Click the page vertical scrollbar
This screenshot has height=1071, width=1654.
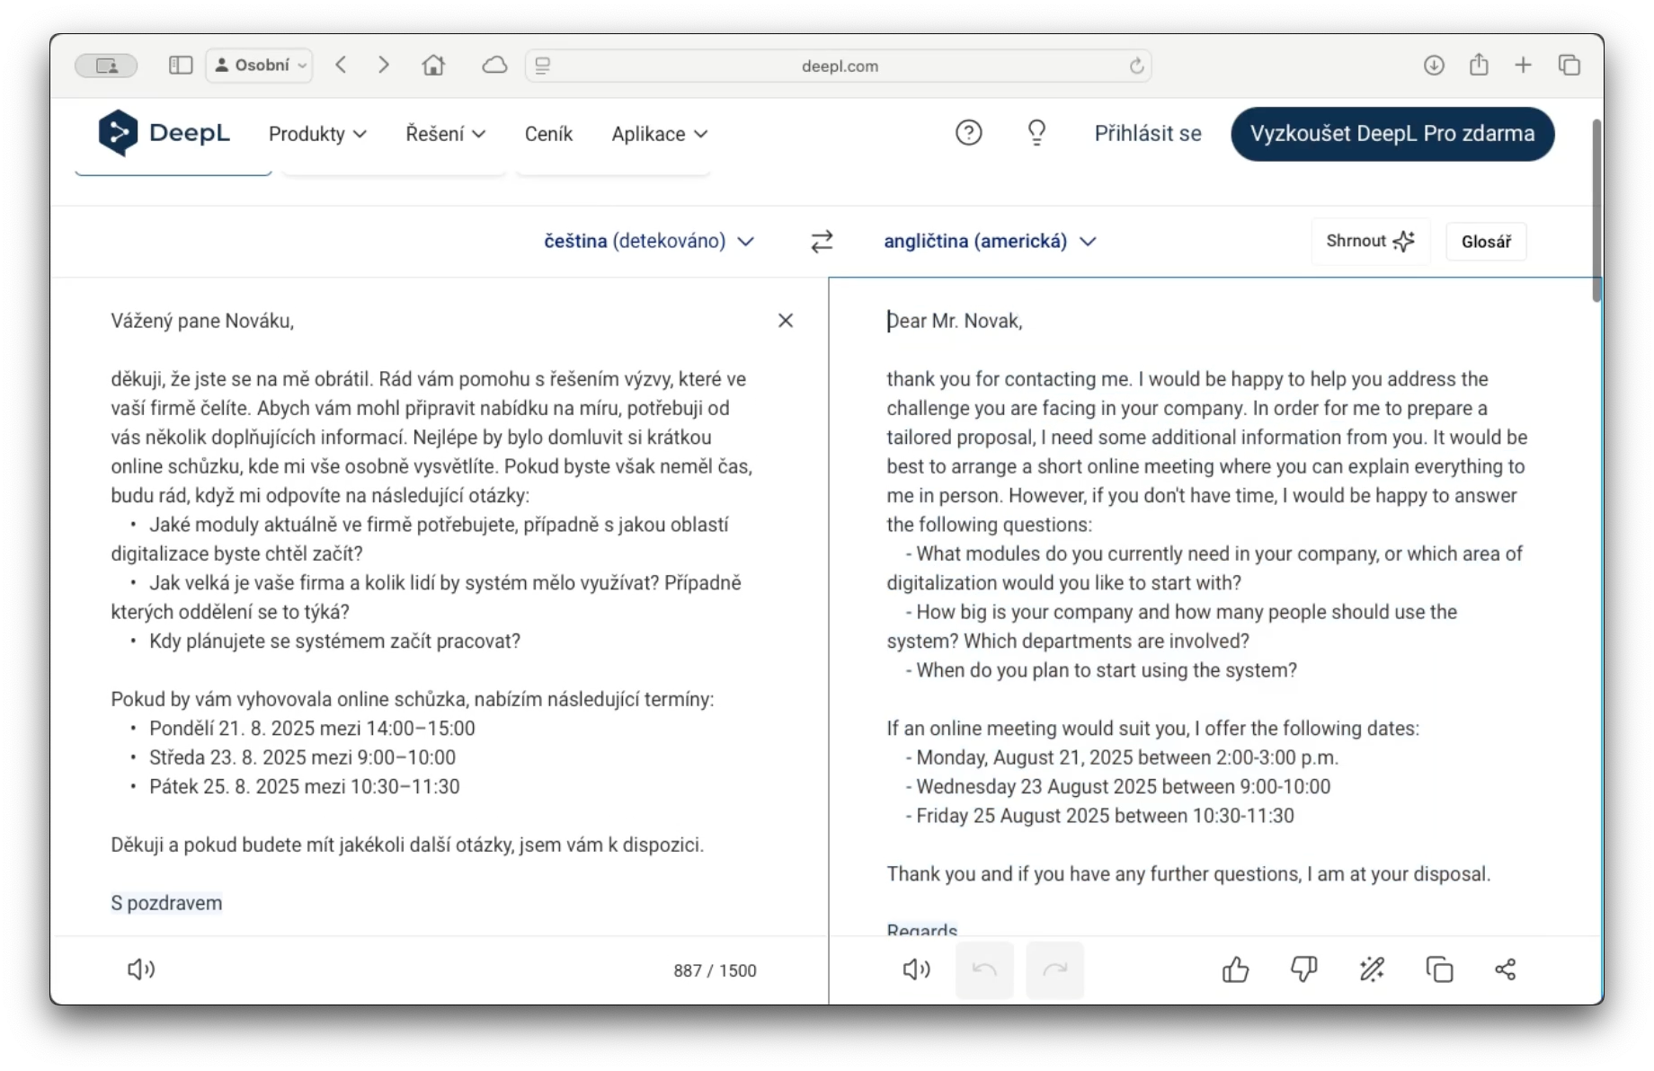pyautogui.click(x=1596, y=211)
